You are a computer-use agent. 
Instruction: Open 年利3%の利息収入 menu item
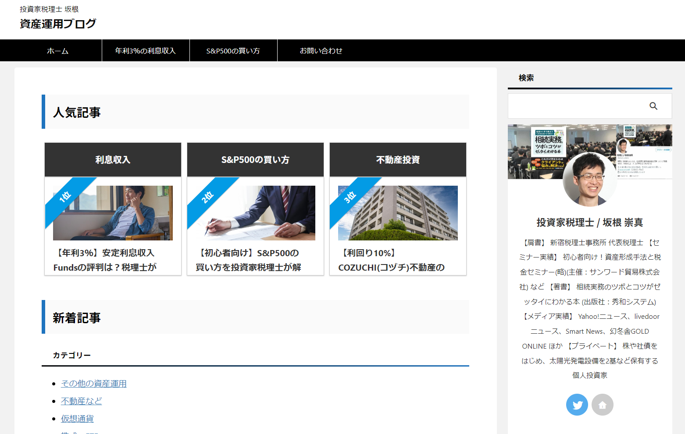[x=146, y=51]
